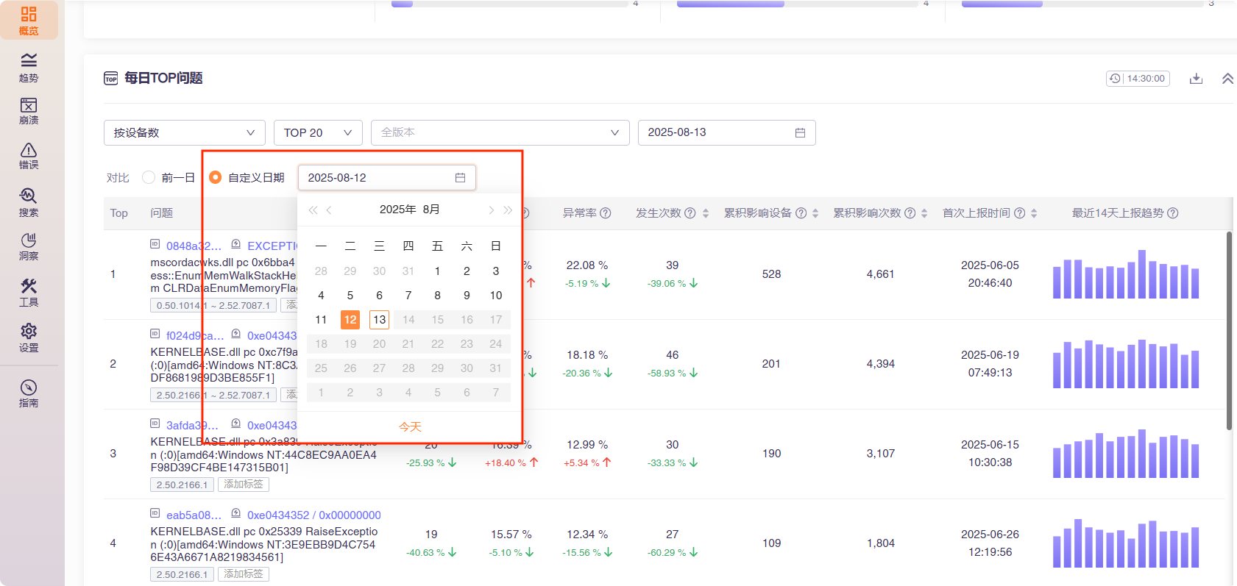Open the TOP 20 dropdown

pyautogui.click(x=318, y=132)
